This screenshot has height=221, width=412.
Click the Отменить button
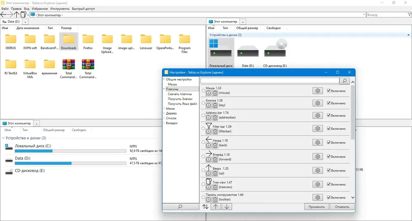tap(342, 207)
